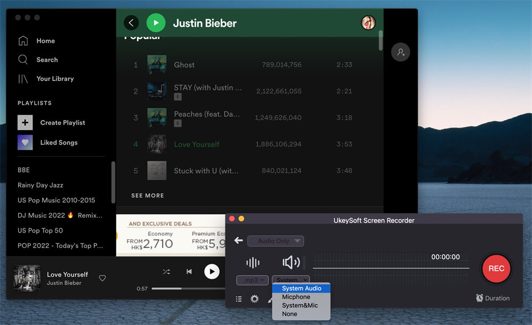Start recording with red REC button
This screenshot has width=532, height=325.
[x=496, y=269]
